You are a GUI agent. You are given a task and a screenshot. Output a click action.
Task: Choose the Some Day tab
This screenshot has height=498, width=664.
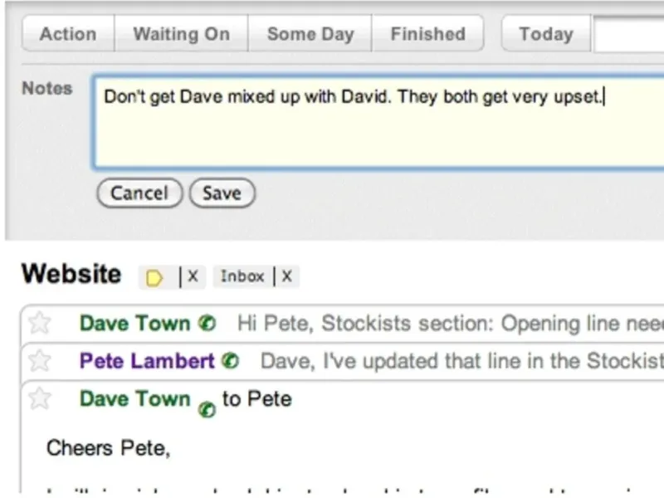point(310,34)
